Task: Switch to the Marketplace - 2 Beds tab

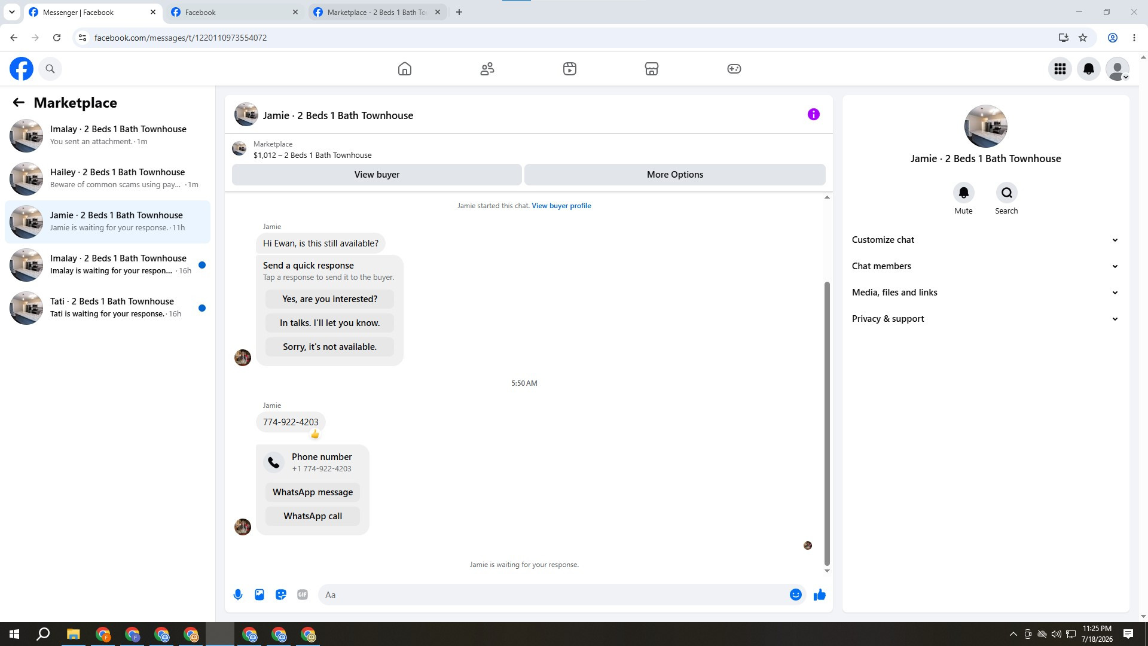Action: click(377, 12)
